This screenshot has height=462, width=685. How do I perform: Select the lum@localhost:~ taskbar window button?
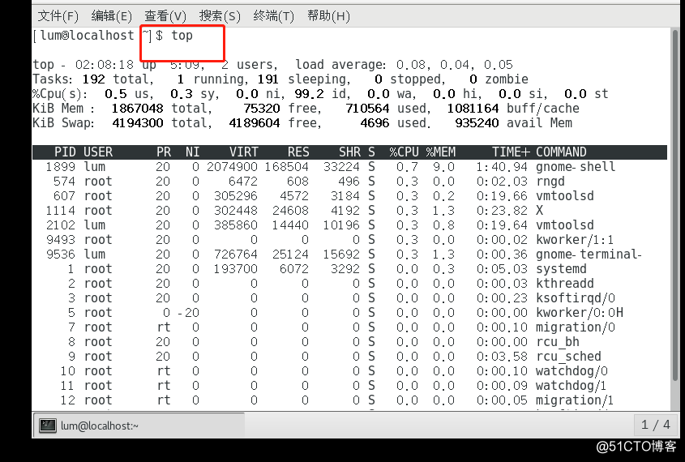pyautogui.click(x=139, y=425)
